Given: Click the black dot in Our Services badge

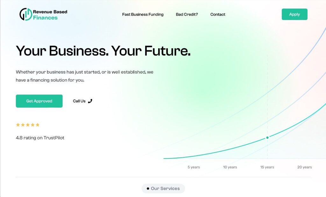Looking at the screenshot, I should click(148, 188).
